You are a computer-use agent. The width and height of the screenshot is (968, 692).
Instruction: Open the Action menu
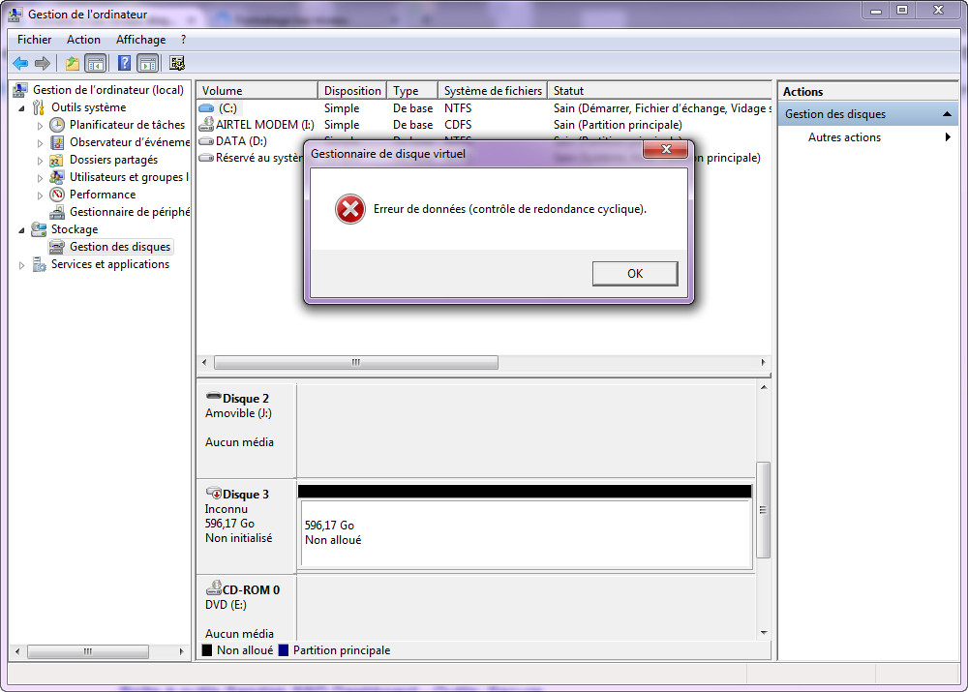pos(83,40)
